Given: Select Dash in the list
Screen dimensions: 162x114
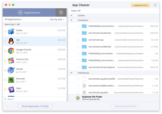Looking at the screenshot, I should tap(35, 90).
